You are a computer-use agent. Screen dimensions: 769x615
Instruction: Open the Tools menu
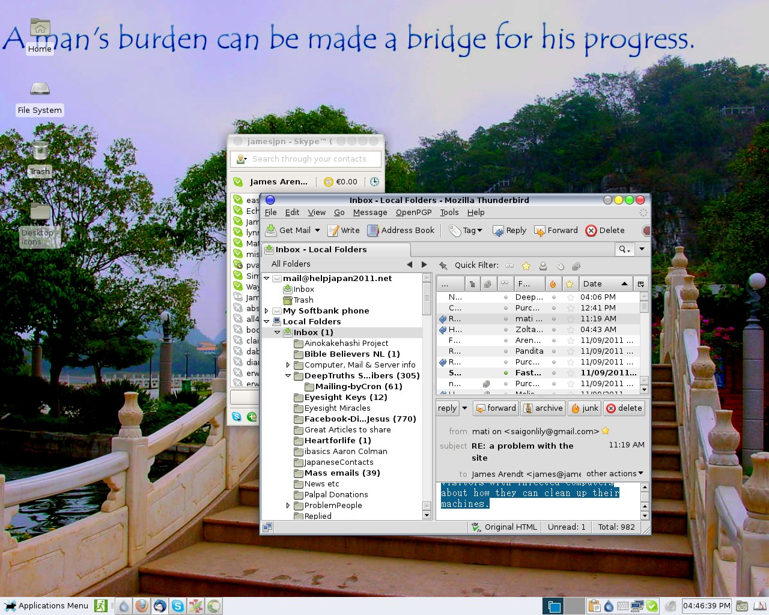tap(449, 213)
